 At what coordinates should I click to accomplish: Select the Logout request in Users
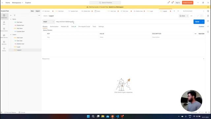[x=25, y=50]
